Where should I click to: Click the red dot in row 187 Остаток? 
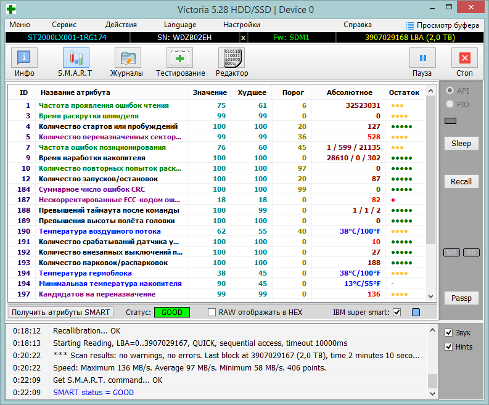(x=393, y=200)
